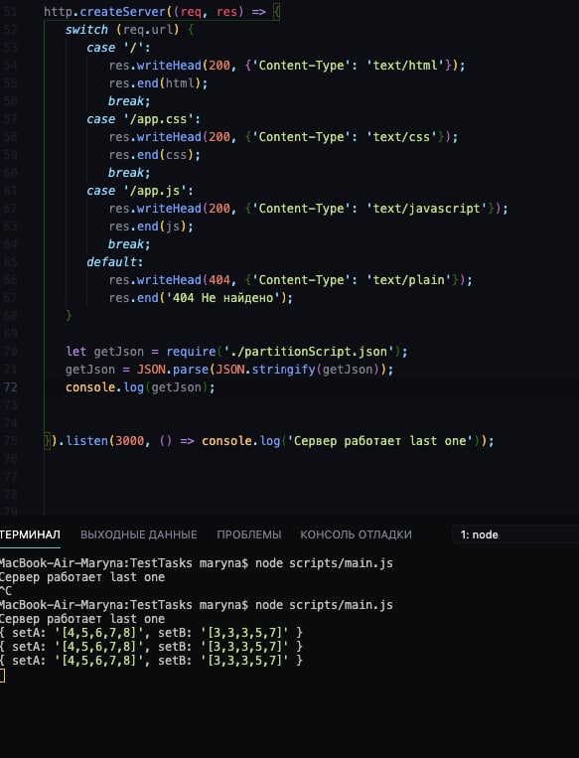The height and width of the screenshot is (758, 579).
Task: Show the КОНСОЛЬ ОТЛАДКИ tab
Action: (x=356, y=534)
